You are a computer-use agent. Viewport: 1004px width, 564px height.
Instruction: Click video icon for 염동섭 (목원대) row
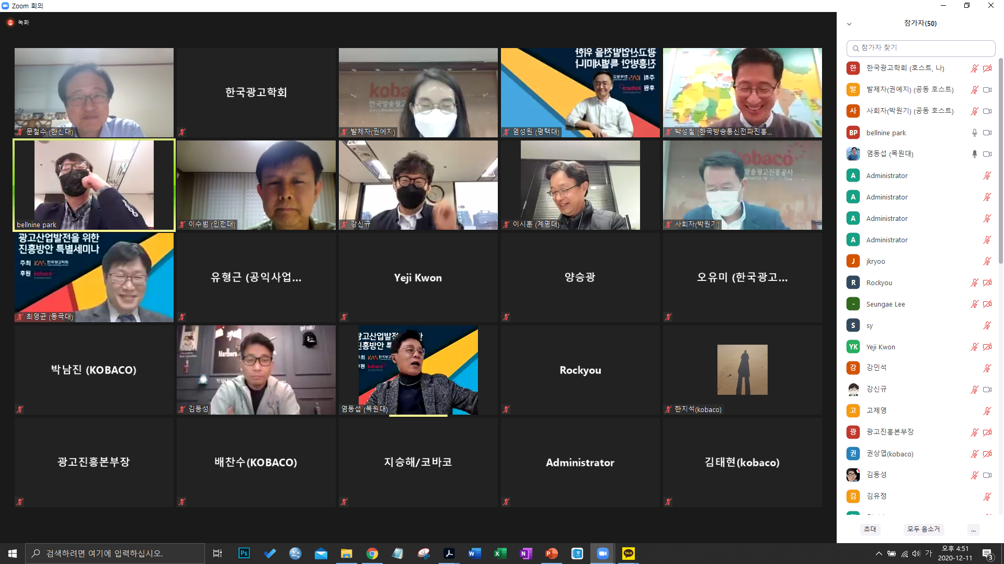click(987, 154)
